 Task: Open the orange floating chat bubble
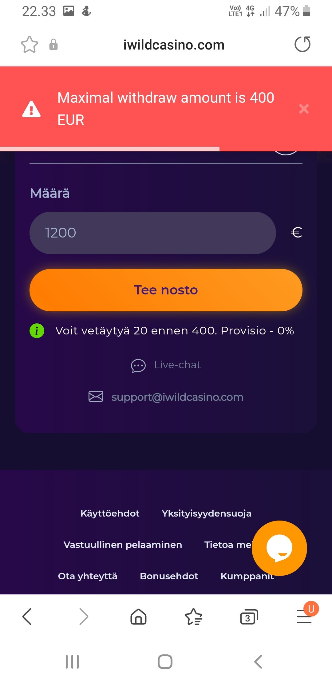tap(279, 548)
